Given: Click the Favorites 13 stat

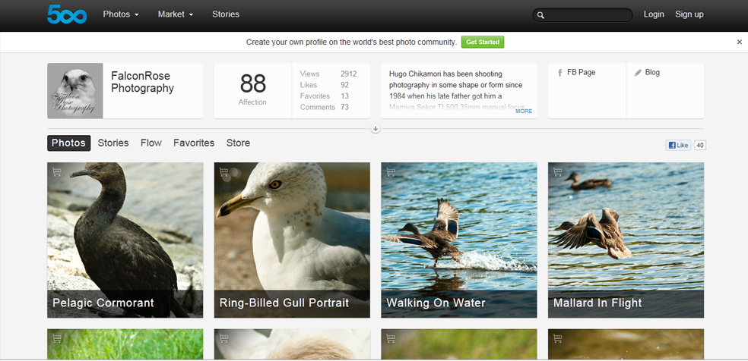Looking at the screenshot, I should pos(325,96).
